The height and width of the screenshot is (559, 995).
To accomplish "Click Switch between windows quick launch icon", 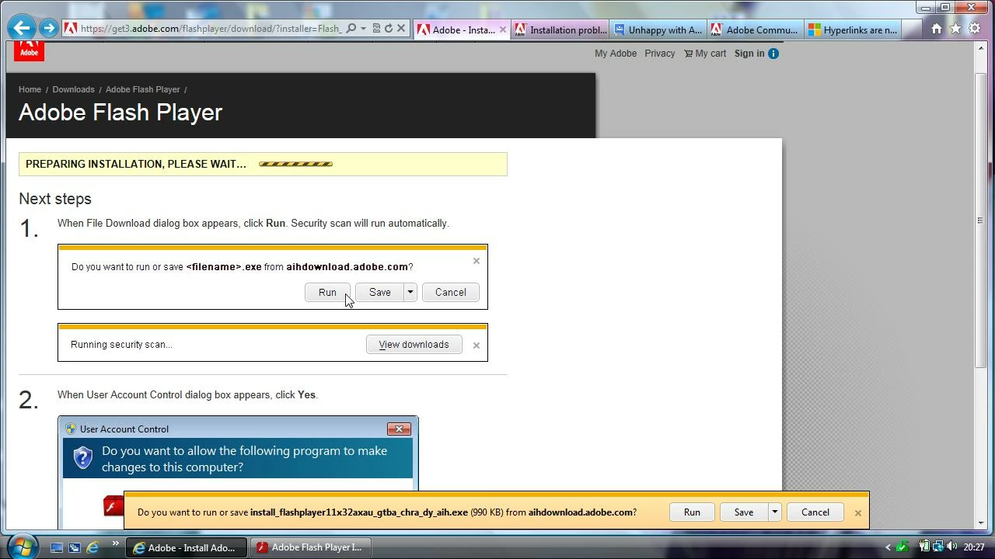I will click(x=75, y=547).
